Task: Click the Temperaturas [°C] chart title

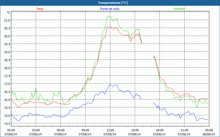Action: point(113,3)
